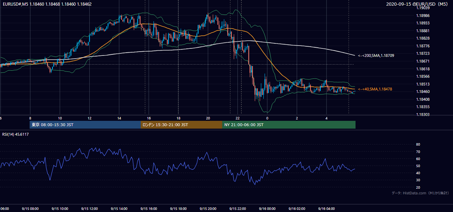
Task: Click price axis value 1.18460
Action: coord(423,92)
